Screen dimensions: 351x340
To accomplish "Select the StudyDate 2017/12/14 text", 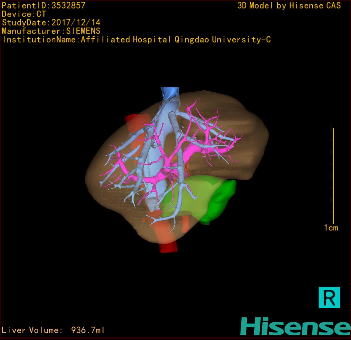I will 51,23.
